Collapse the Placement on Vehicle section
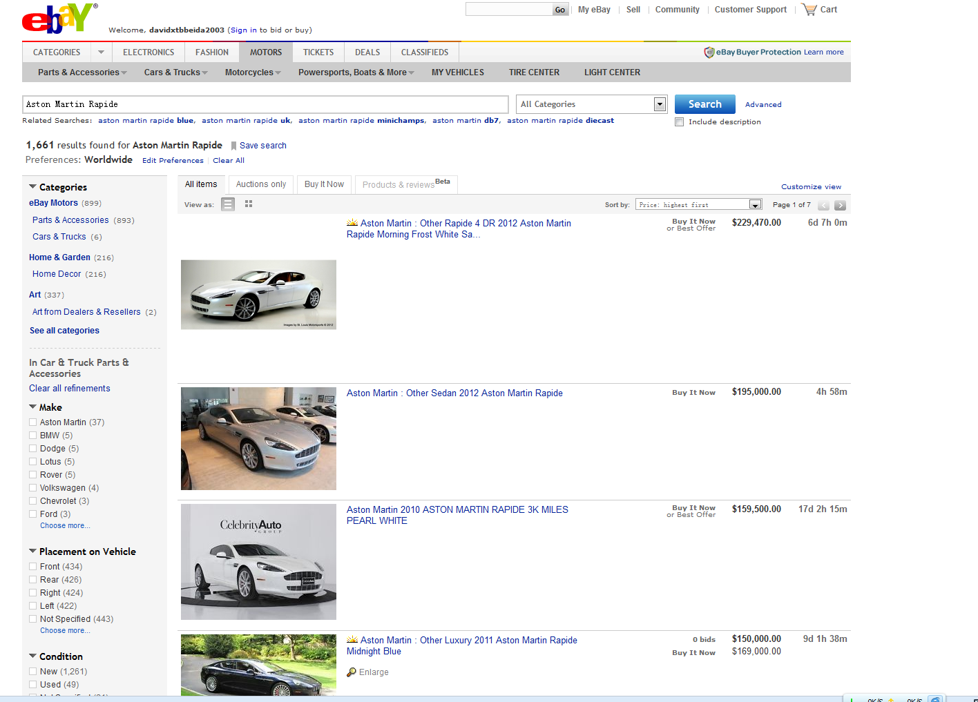Screen dimensions: 978x702 32,552
